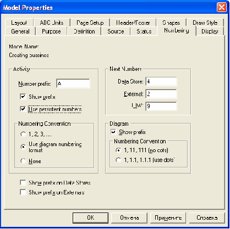Disable Use persistent numbers checkbox

(23, 109)
